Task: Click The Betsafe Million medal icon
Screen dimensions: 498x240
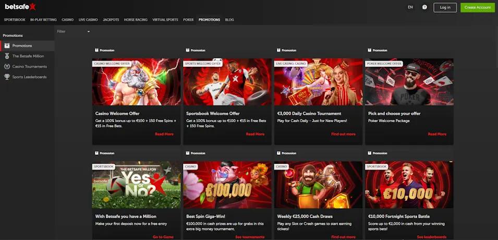Action: pyautogui.click(x=7, y=56)
